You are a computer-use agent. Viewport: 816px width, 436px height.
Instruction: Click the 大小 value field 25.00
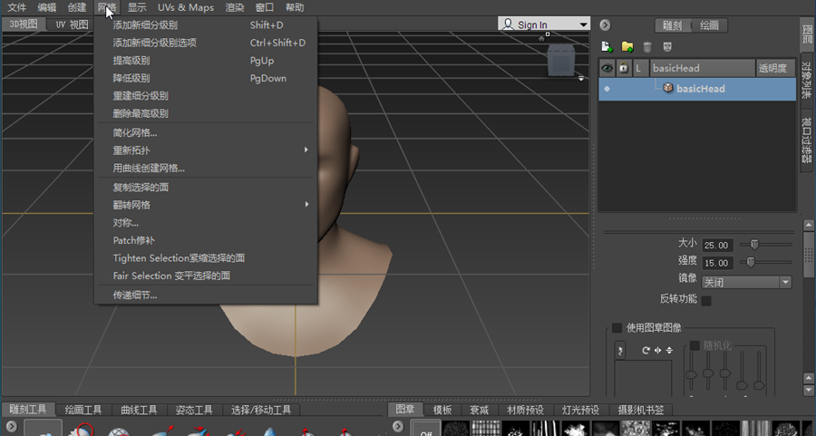[x=717, y=245]
